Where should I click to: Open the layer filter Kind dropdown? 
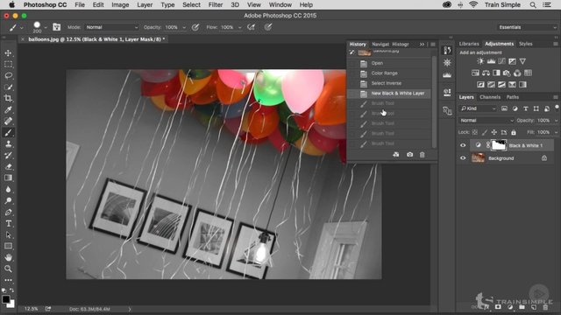[479, 108]
